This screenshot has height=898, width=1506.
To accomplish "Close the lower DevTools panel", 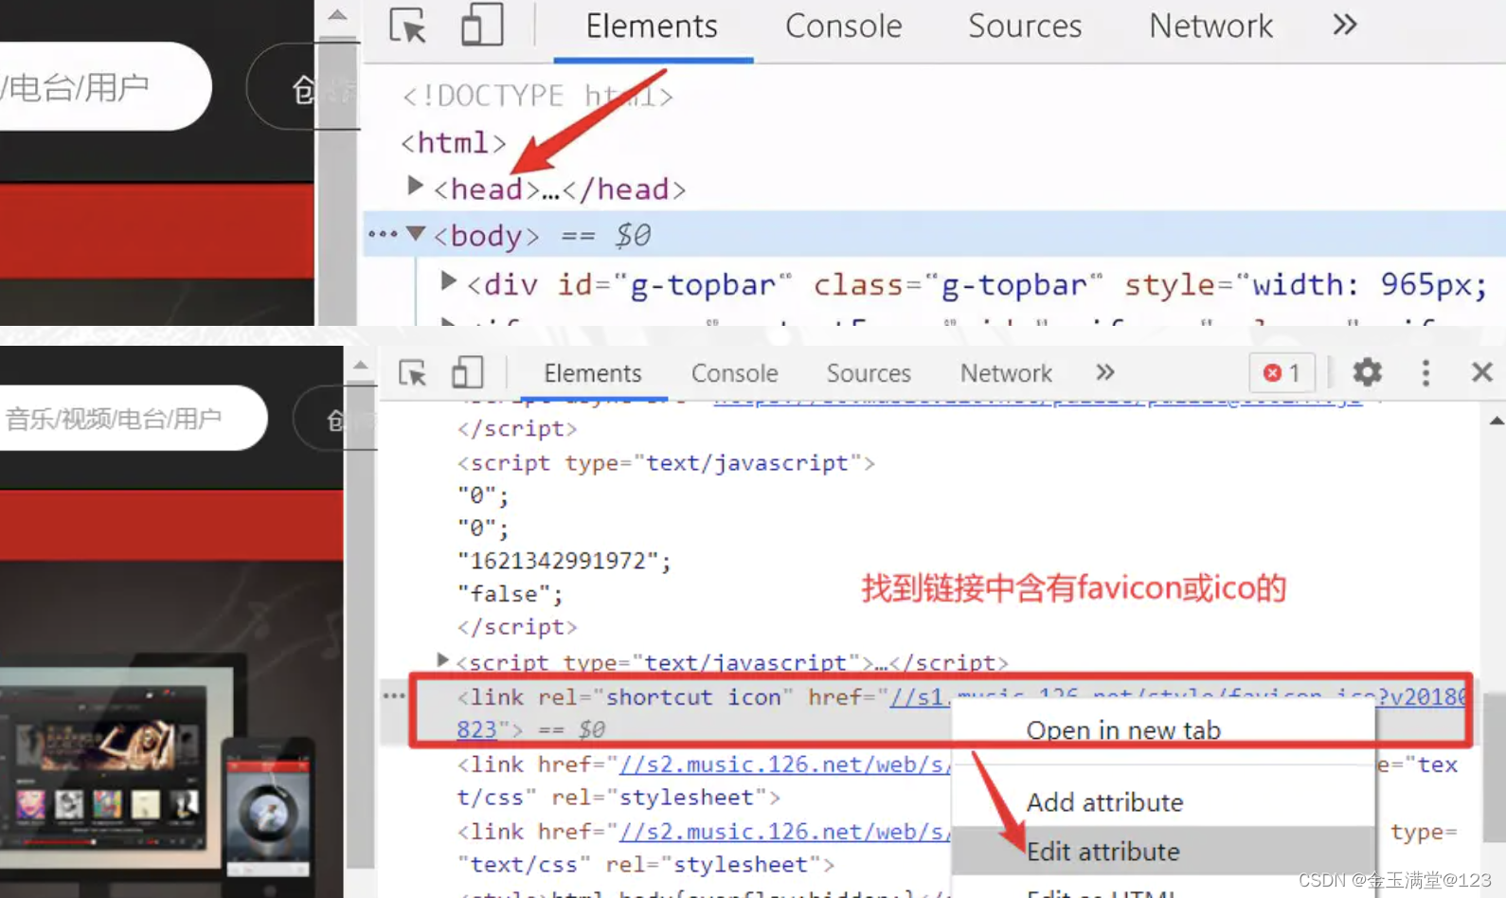I will [1482, 372].
